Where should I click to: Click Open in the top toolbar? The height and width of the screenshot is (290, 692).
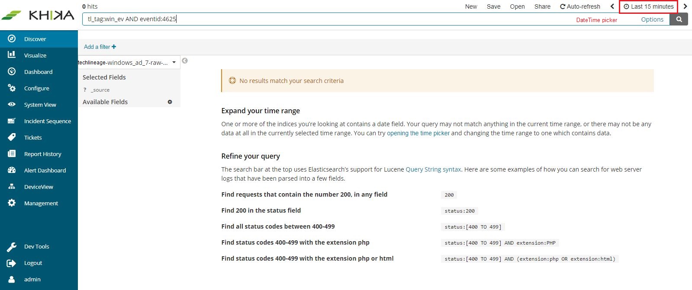517,6
